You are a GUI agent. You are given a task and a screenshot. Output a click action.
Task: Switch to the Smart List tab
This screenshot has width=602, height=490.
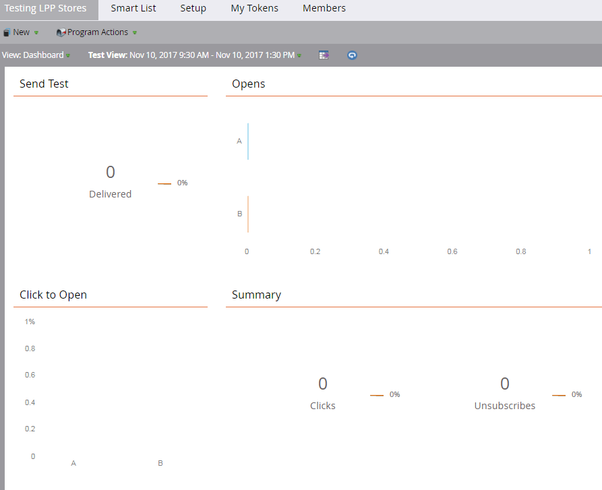133,9
